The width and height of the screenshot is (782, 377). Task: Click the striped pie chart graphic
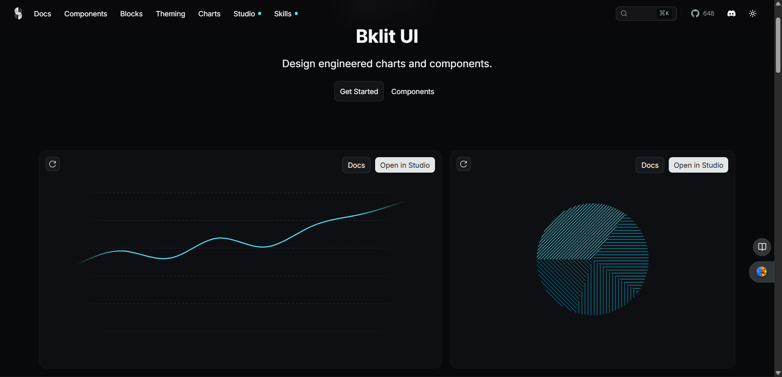592,259
